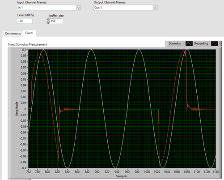Switch to the Continuous tab
Image resolution: width=224 pixels, height=180 pixels.
pos(13,34)
